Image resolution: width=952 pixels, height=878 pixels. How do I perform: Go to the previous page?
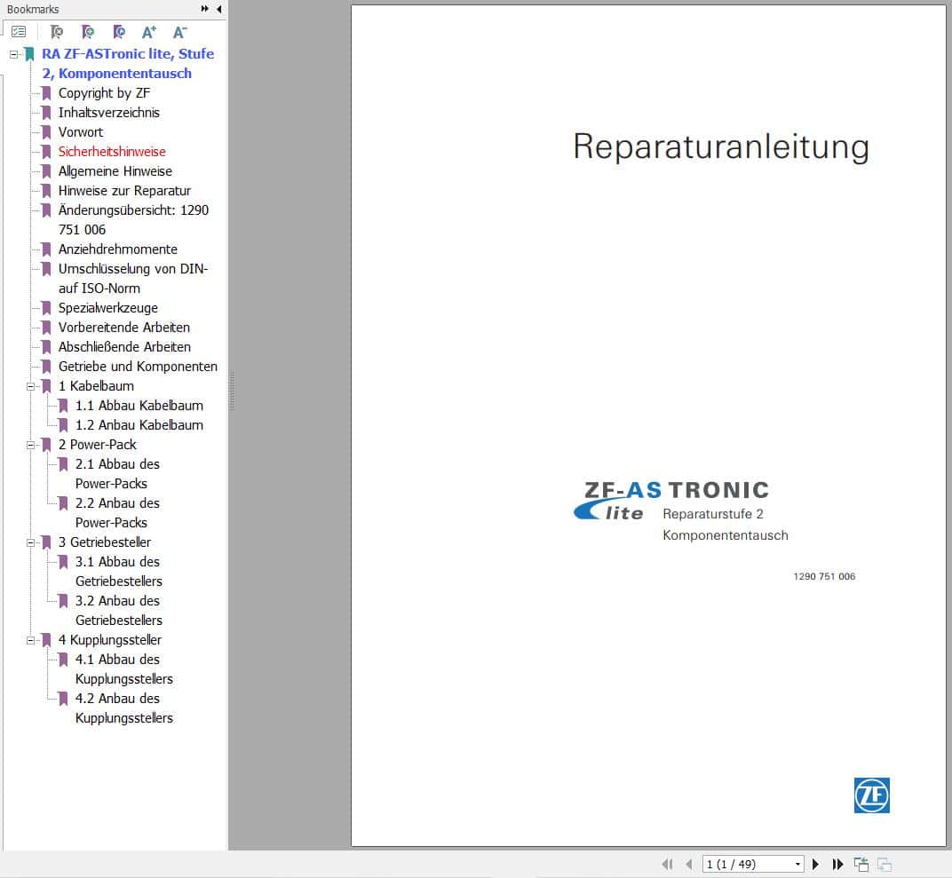pos(688,864)
